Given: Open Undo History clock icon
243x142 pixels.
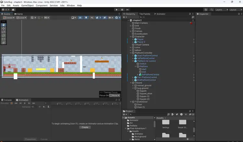Looking at the screenshot, I should coord(206,10).
